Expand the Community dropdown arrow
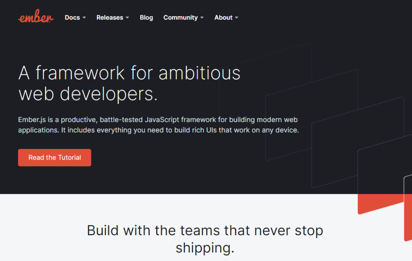Image resolution: width=412 pixels, height=261 pixels. 202,18
